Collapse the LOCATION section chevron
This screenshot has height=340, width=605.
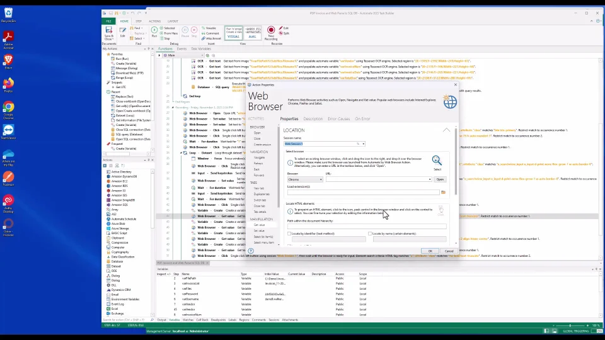(x=446, y=130)
